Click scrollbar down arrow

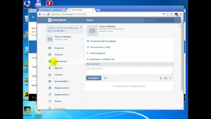point(182,108)
